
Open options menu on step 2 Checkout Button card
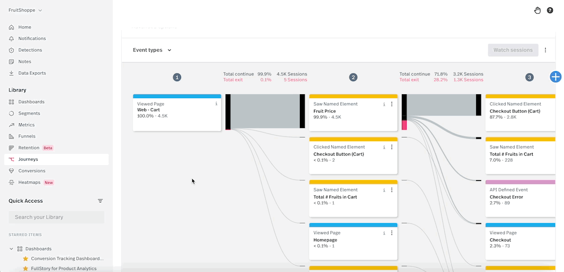pyautogui.click(x=392, y=147)
